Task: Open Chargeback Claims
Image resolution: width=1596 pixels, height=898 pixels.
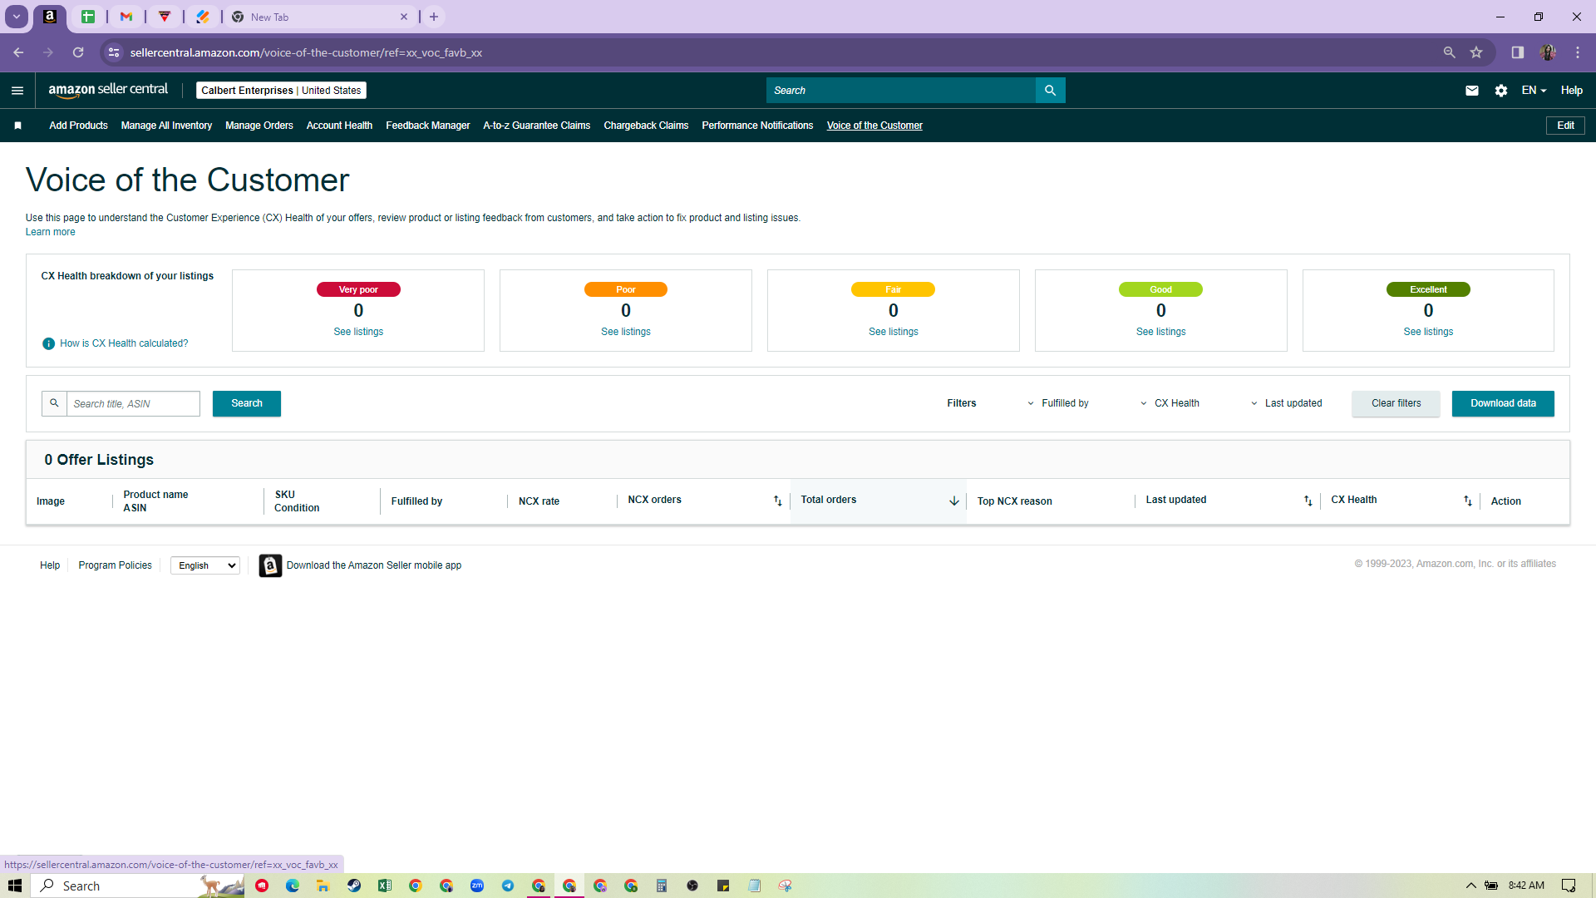Action: point(646,126)
